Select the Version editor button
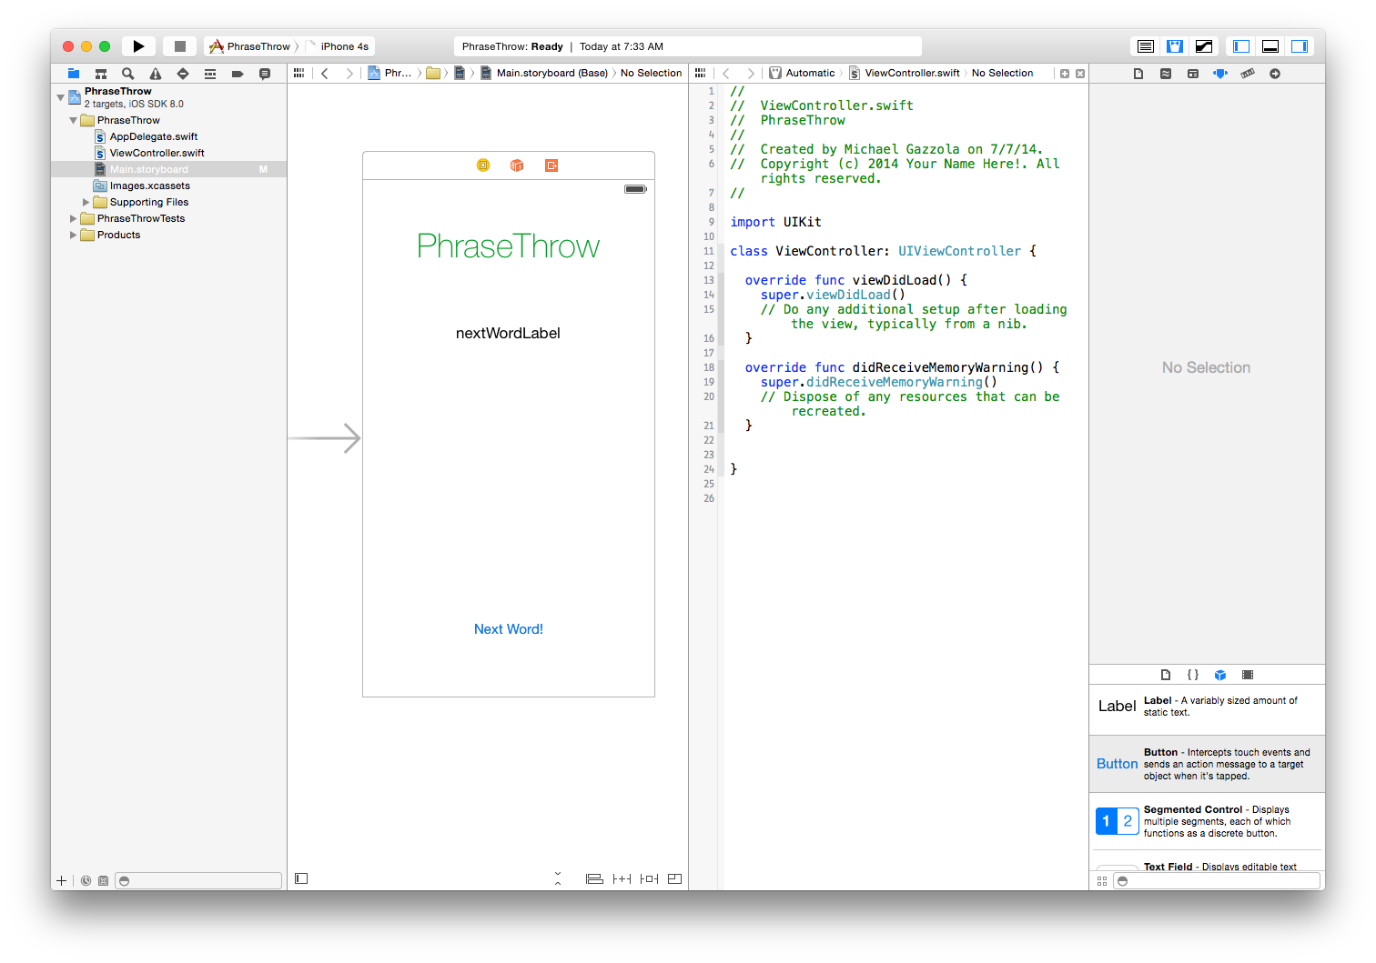The width and height of the screenshot is (1376, 963). (1204, 46)
